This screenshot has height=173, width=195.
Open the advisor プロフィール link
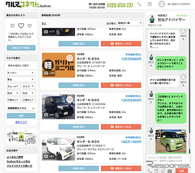[x=154, y=25]
